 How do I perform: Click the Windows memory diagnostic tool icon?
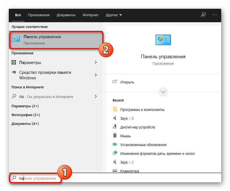(x=14, y=73)
